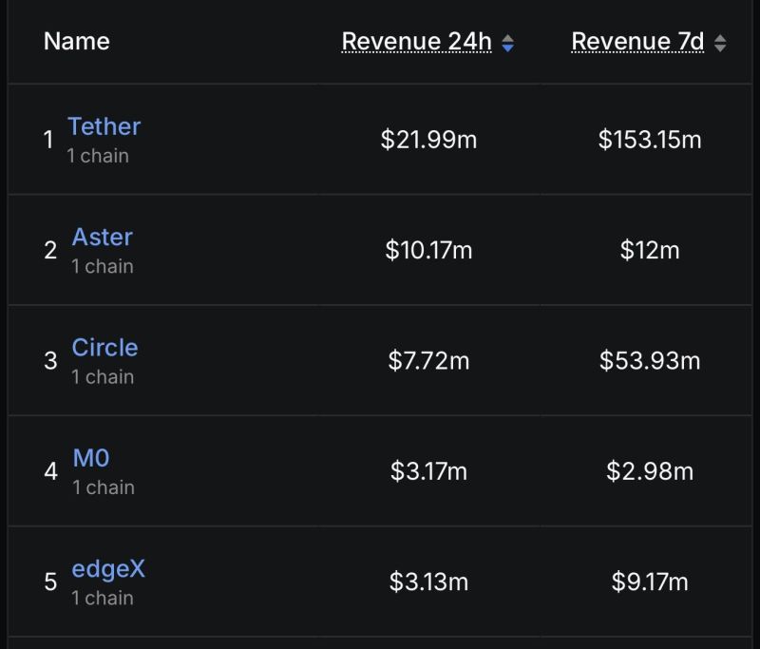Click the Revenue 24h sort arrows icon
Viewport: 760px width, 649px height.
507,43
